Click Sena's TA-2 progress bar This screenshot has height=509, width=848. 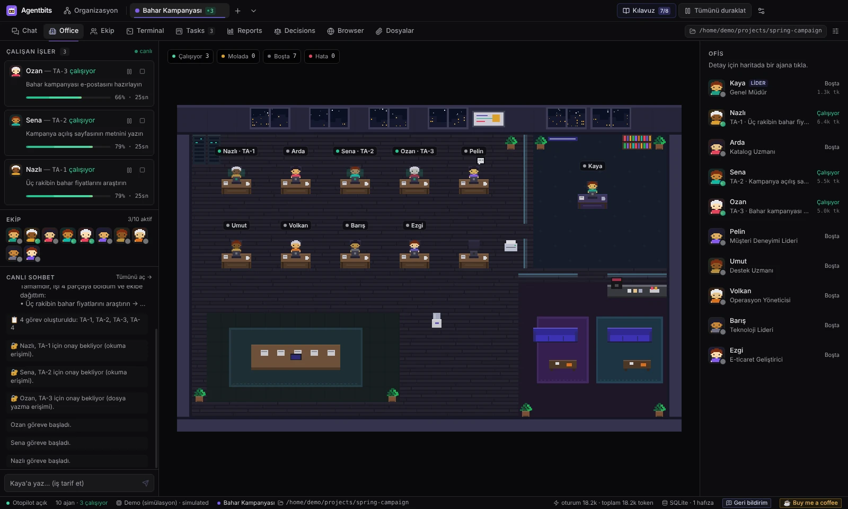click(68, 147)
